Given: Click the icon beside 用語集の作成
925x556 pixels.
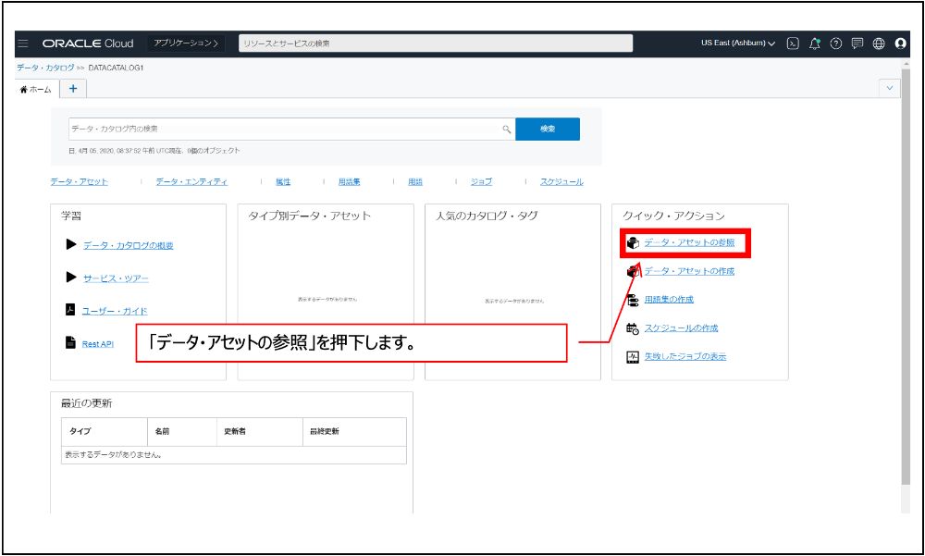Looking at the screenshot, I should [633, 300].
